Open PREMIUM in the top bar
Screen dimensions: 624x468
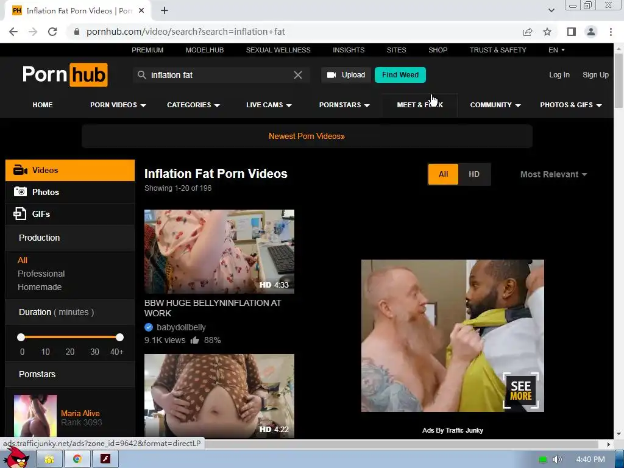(147, 50)
